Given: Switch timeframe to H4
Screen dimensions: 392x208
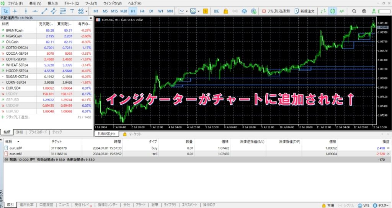Looking at the screenshot, I should click(x=142, y=11).
